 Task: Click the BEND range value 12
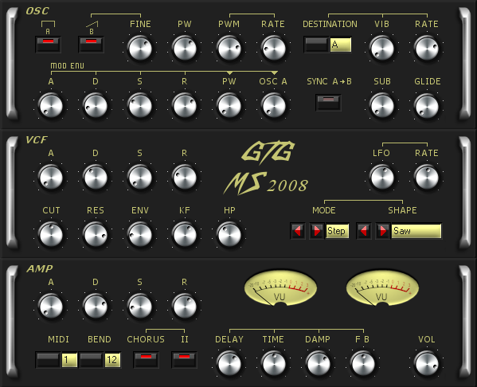point(112,360)
